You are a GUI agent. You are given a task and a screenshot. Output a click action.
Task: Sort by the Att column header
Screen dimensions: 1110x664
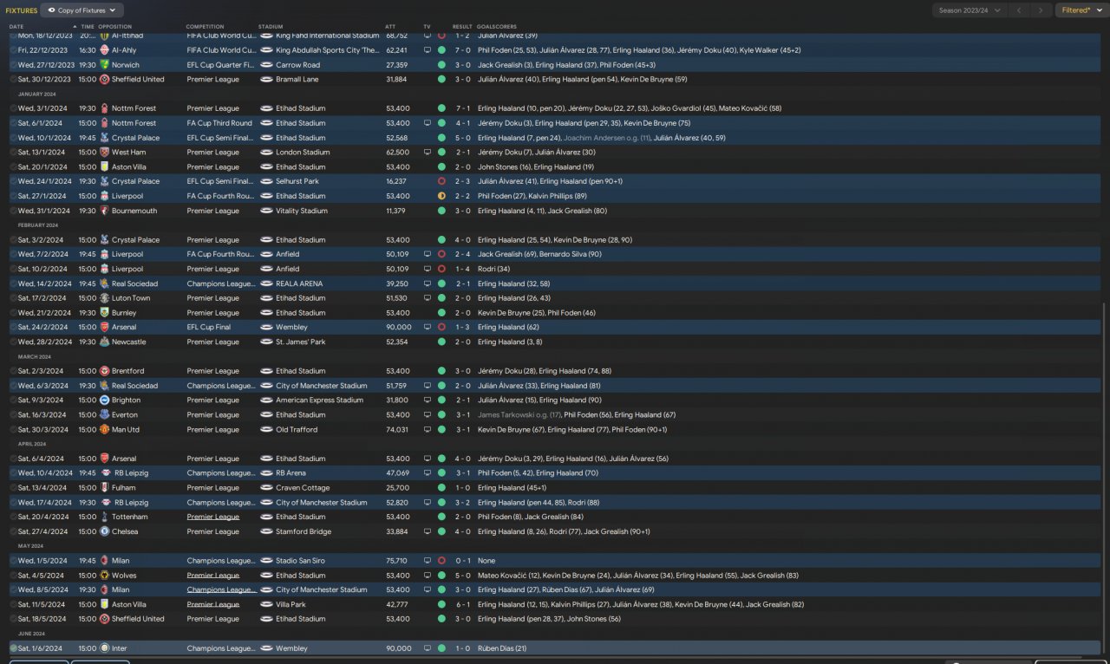click(x=391, y=27)
